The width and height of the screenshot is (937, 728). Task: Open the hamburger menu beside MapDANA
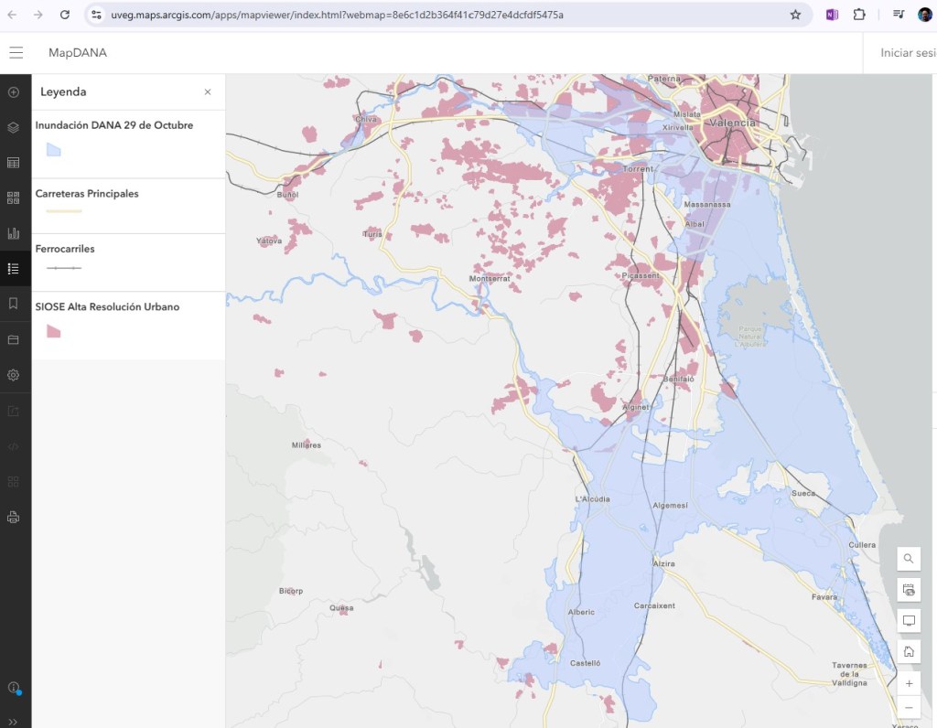tap(16, 53)
